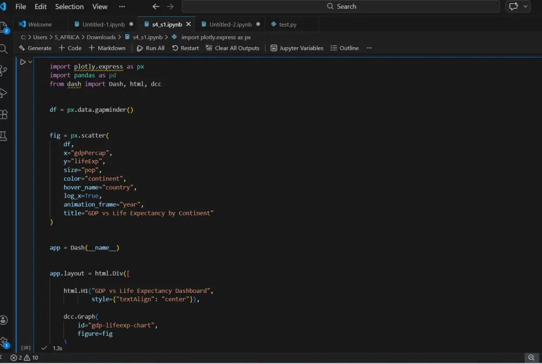This screenshot has height=364, width=542.
Task: Expand the run-cell dropdown chevron
Action: [x=30, y=61]
